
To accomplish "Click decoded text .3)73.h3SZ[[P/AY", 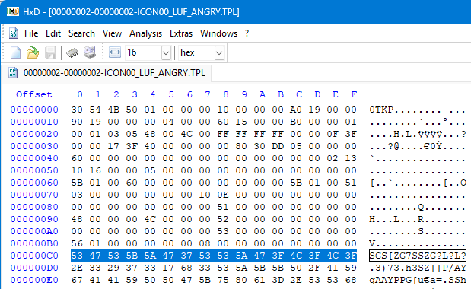I will 418,268.
